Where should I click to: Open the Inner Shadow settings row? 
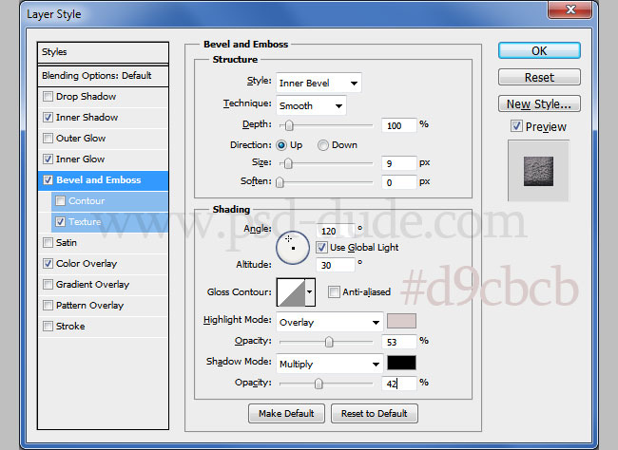[x=103, y=118]
